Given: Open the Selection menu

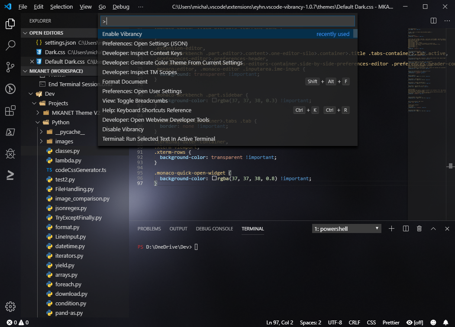Looking at the screenshot, I should (x=61, y=6).
